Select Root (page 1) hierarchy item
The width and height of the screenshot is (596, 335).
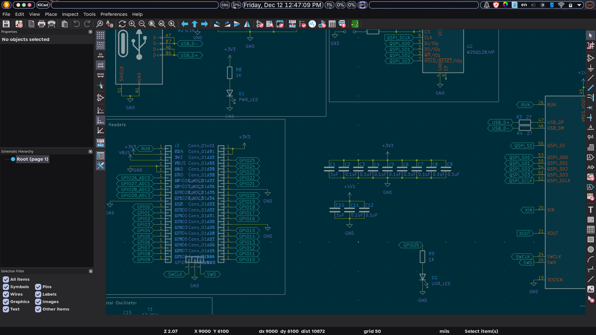tap(32, 159)
